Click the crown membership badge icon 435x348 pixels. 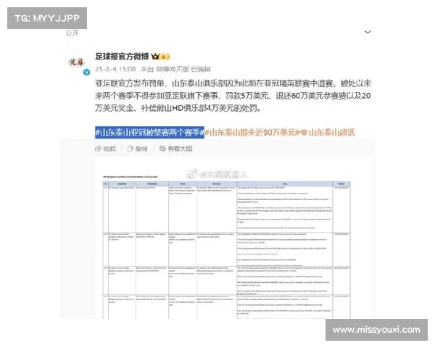pos(161,57)
